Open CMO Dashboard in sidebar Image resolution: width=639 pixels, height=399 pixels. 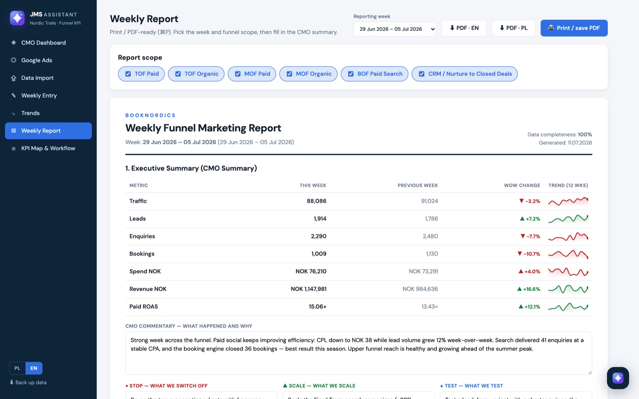click(48, 42)
